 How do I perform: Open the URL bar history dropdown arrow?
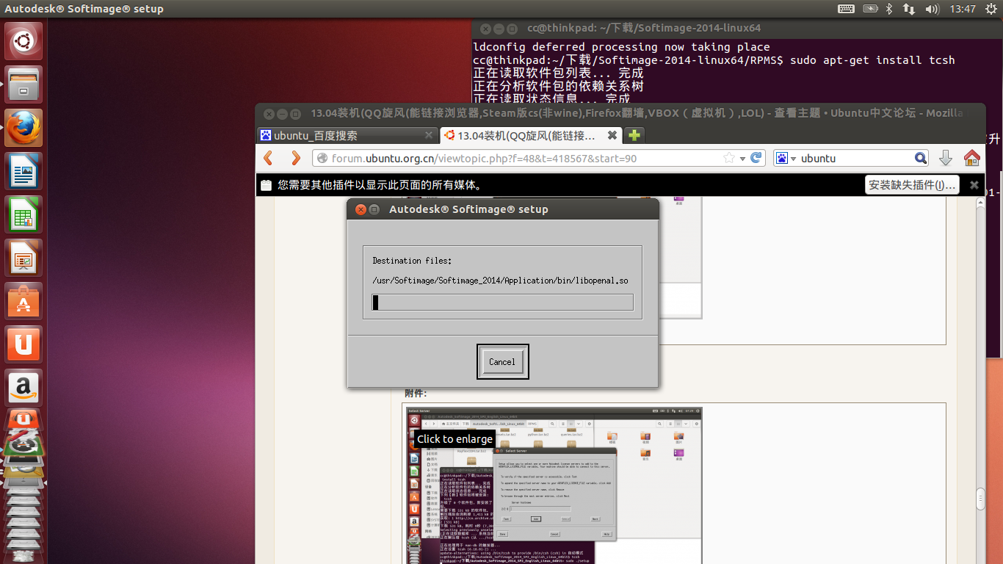(x=742, y=159)
